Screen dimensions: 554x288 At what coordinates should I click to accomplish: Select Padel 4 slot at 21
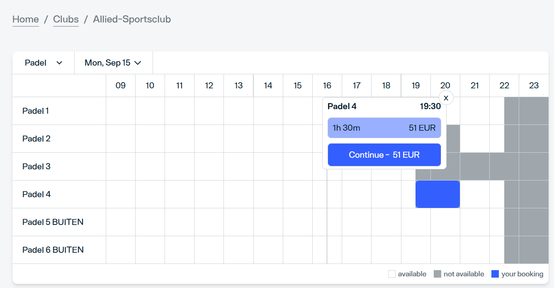[x=475, y=194]
